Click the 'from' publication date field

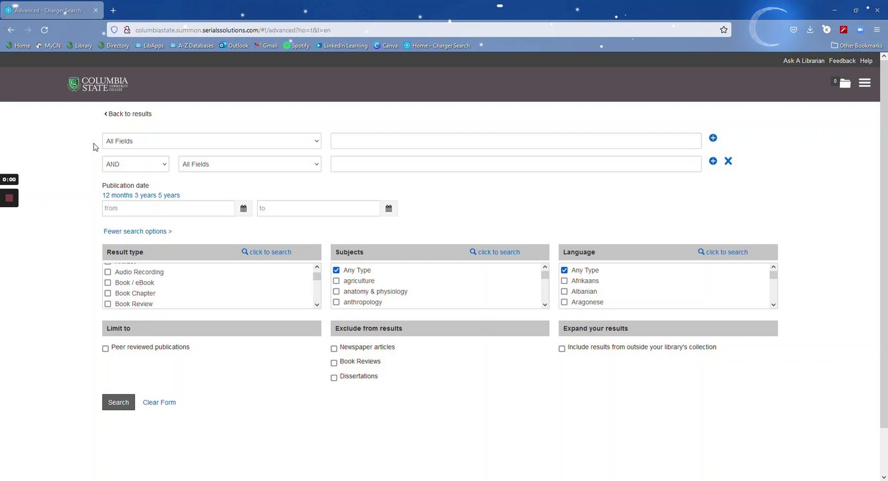(x=168, y=208)
